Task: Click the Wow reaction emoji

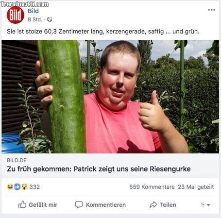Action: [x=24, y=187]
